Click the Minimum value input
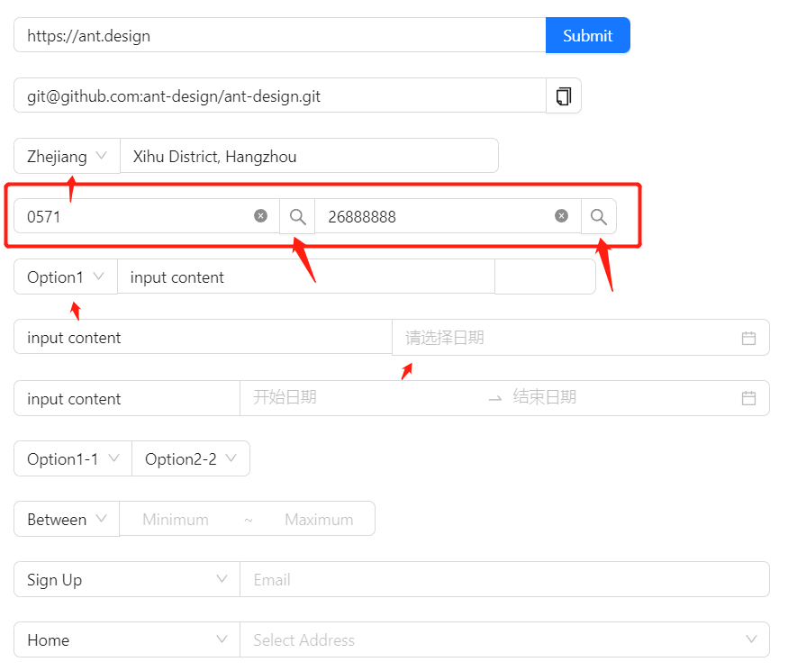Viewport: 788px width, 671px height. 176,519
